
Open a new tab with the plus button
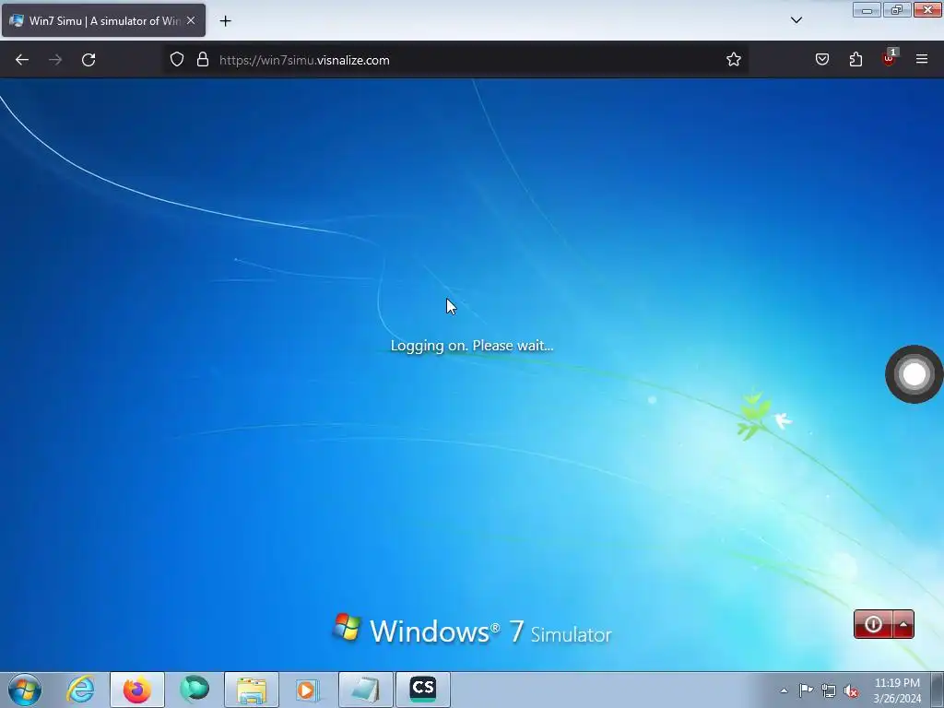[225, 21]
